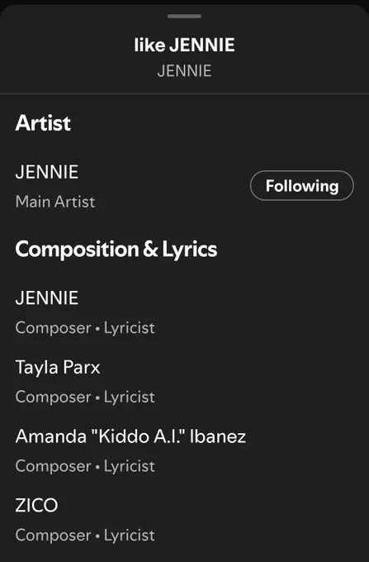Open JENNIE in Composition & Lyrics
Image resolution: width=369 pixels, height=562 pixels.
[47, 298]
